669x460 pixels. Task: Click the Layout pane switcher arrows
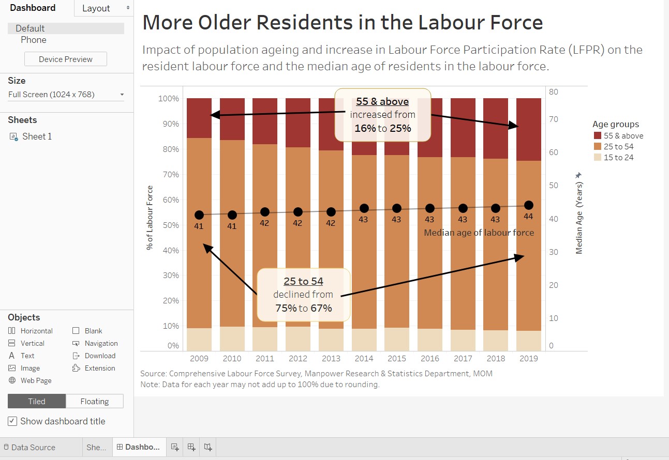point(128,8)
